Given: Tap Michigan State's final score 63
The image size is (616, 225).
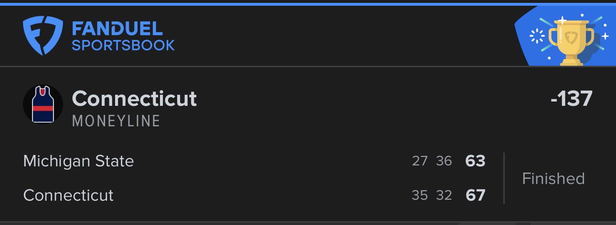Looking at the screenshot, I should [475, 161].
